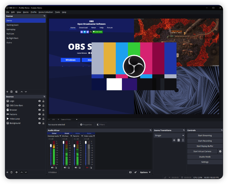Open Factorio channel dropdown arrow

pyautogui.click(x=82, y=136)
